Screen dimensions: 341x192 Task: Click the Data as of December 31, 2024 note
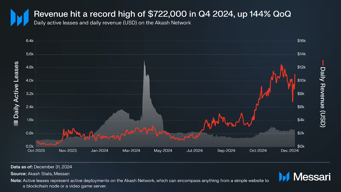tap(41, 167)
